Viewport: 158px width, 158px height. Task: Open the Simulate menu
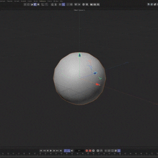(x=24, y=1)
